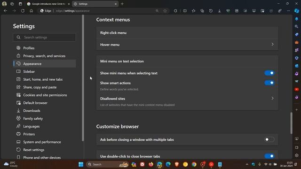
Task: Click the browser Refresh button
Action: (23, 11)
